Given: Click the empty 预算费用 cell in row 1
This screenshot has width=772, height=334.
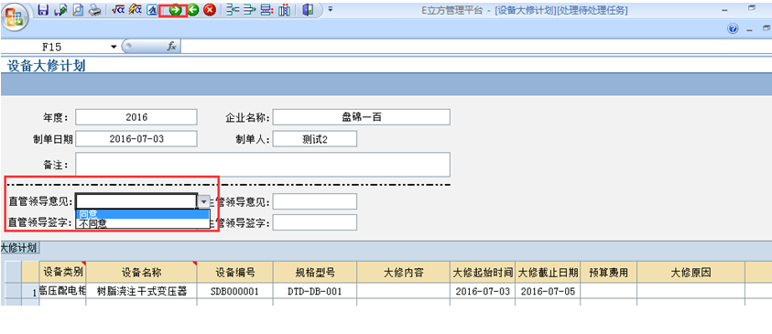Looking at the screenshot, I should pyautogui.click(x=609, y=291).
